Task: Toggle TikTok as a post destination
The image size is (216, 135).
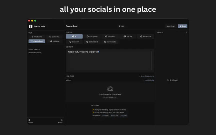Action: (x=128, y=36)
